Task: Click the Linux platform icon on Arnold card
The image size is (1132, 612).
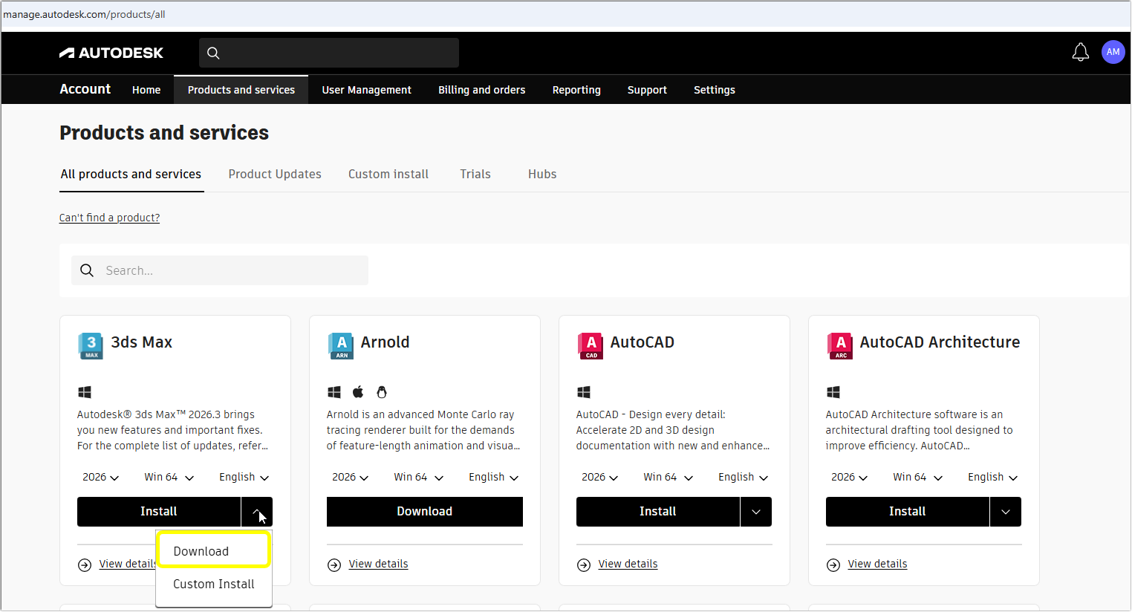Action: [x=381, y=391]
